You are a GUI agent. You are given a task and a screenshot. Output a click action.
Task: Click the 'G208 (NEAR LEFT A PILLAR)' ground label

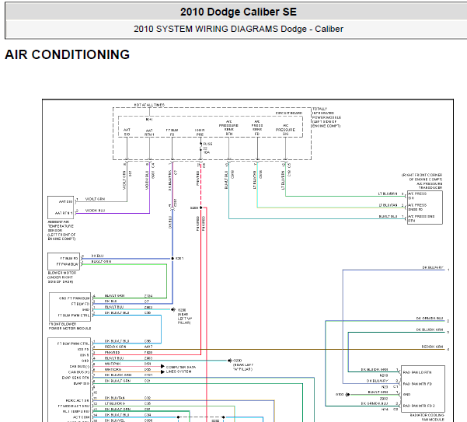click(185, 316)
